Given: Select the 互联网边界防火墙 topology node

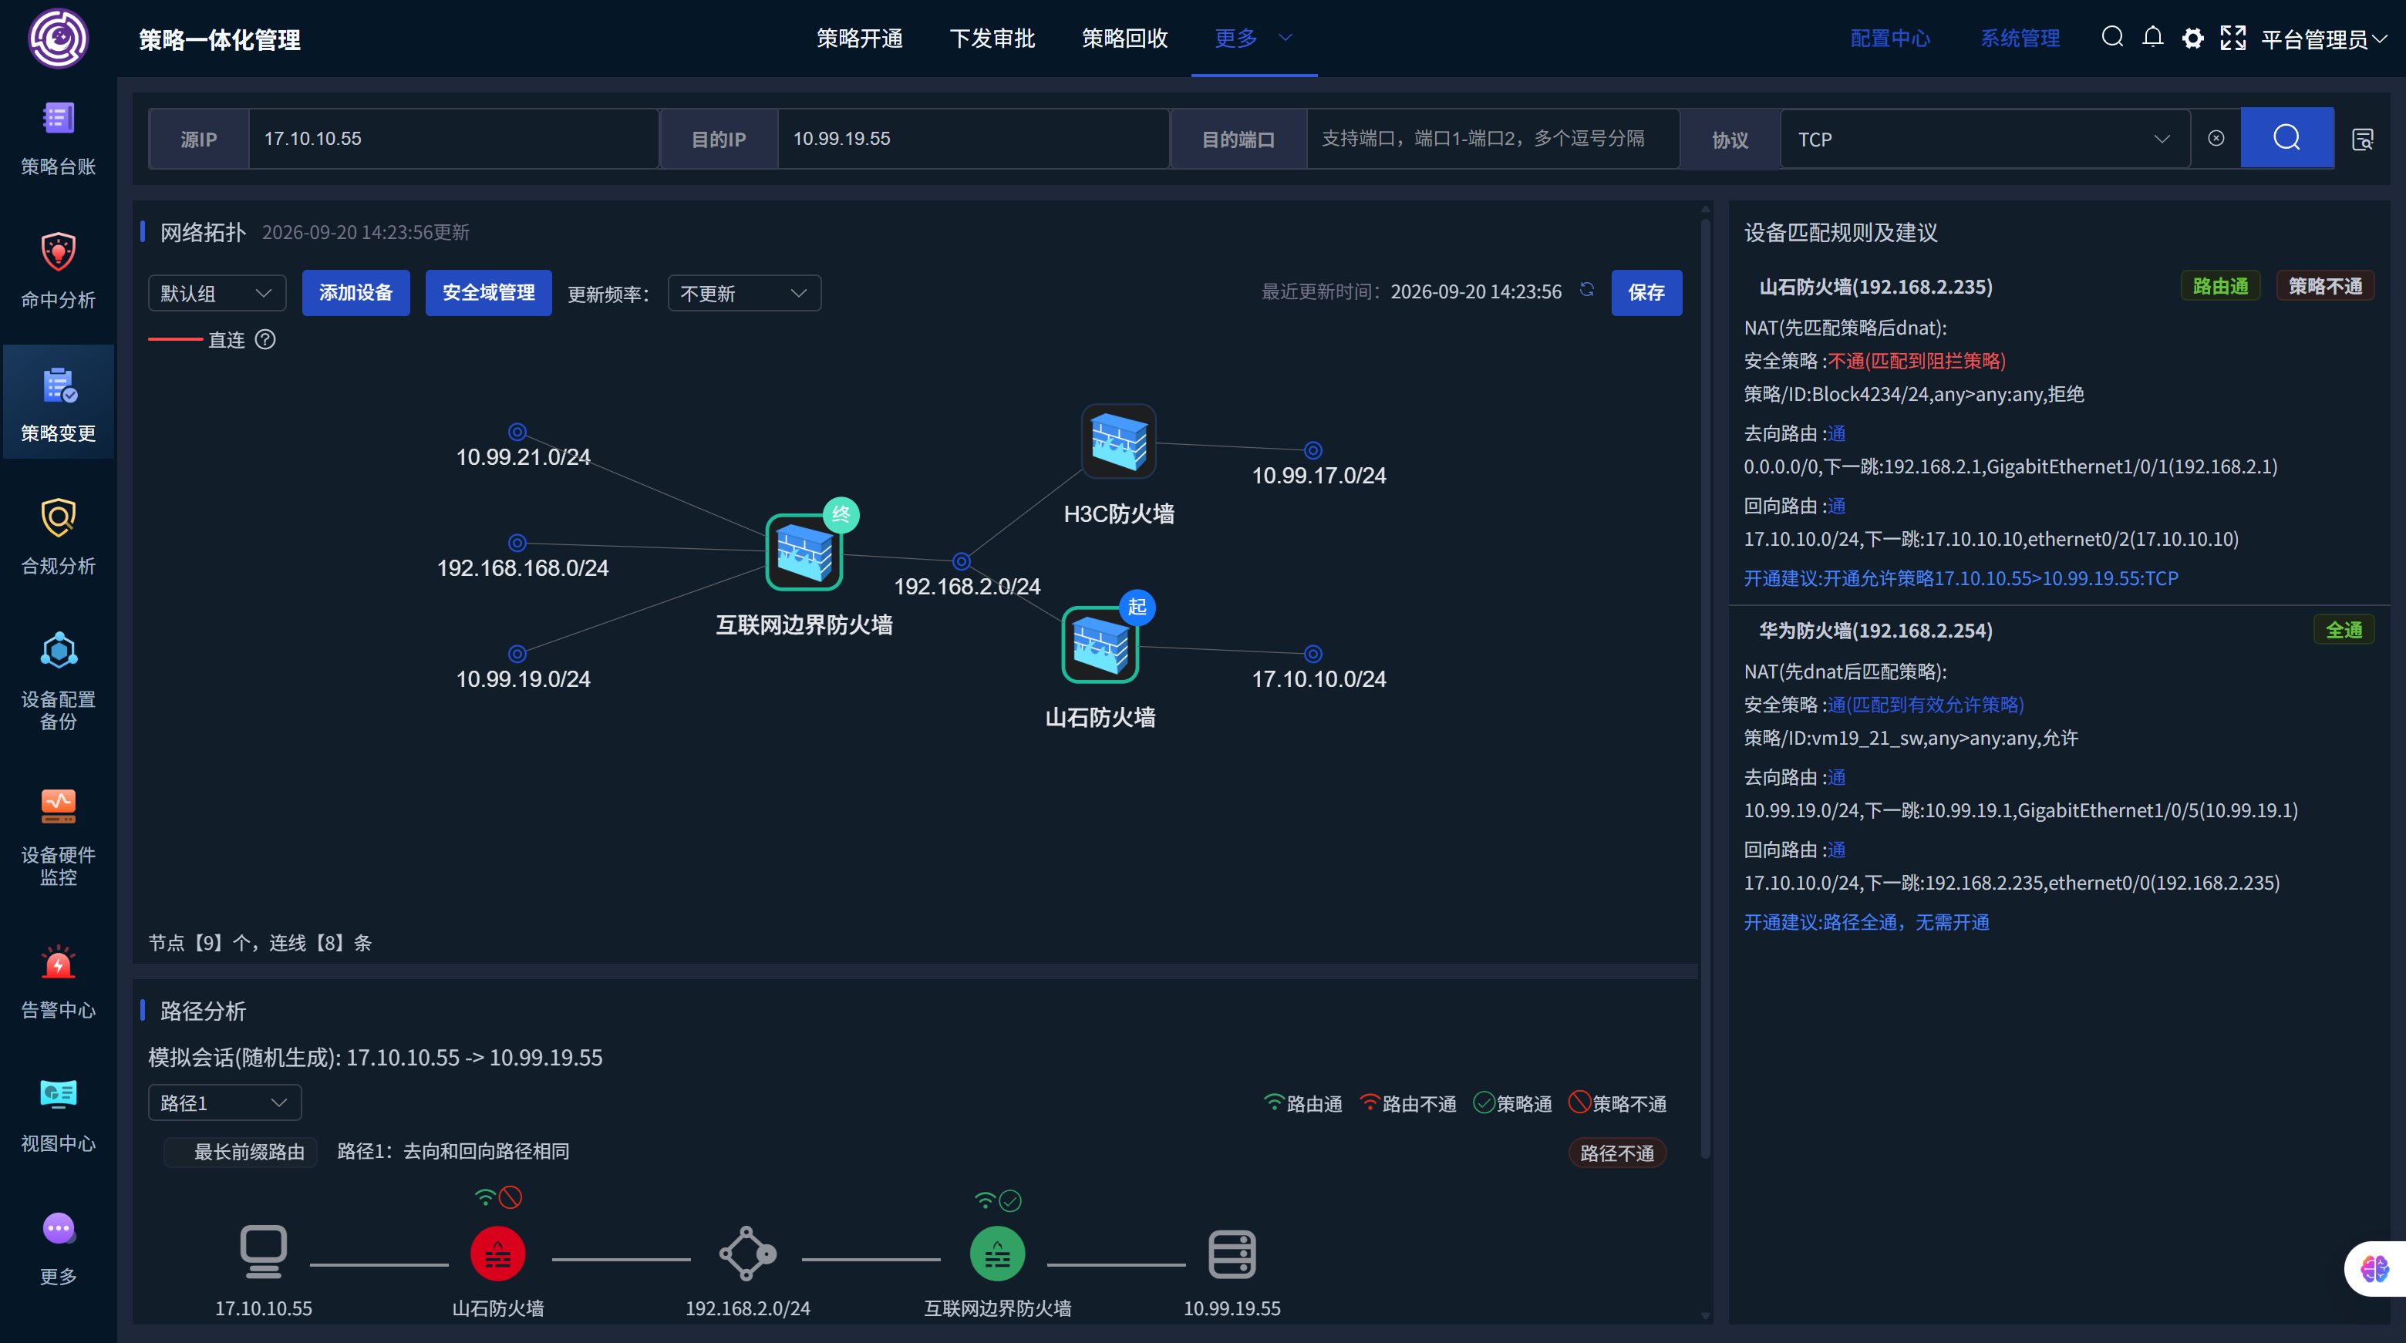Looking at the screenshot, I should point(804,552).
